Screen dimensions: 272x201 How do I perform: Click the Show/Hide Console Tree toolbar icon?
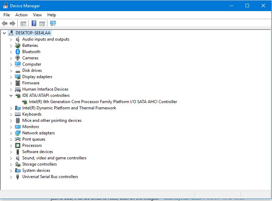[x=23, y=24]
